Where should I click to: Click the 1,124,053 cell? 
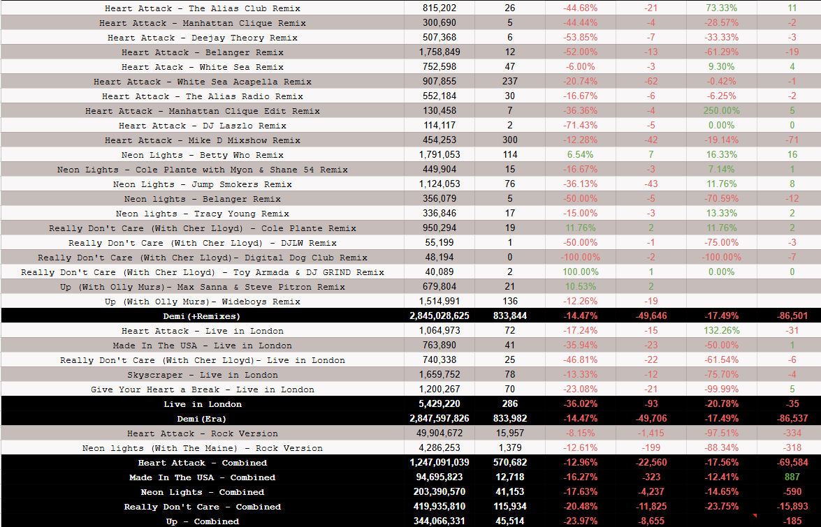click(x=439, y=184)
